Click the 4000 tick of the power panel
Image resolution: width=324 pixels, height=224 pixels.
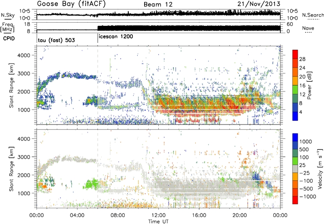[23, 55]
